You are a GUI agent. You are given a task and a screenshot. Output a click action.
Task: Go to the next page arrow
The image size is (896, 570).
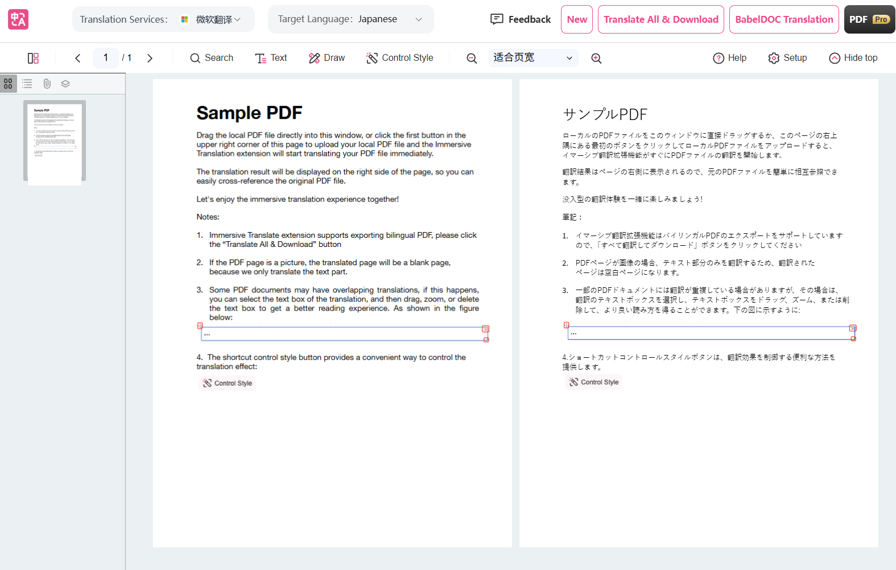click(x=150, y=58)
